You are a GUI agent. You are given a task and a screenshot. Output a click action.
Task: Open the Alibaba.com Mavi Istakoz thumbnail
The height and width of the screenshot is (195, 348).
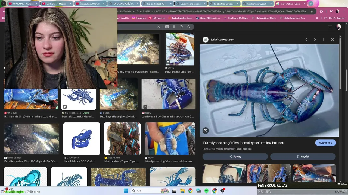(x=122, y=139)
